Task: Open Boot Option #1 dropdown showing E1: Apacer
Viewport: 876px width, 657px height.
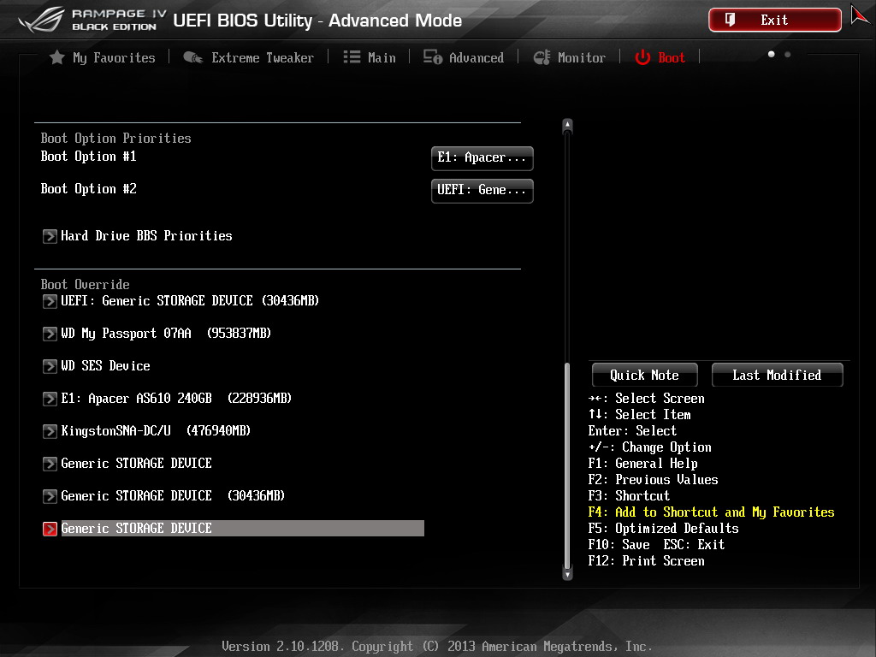Action: coord(482,158)
